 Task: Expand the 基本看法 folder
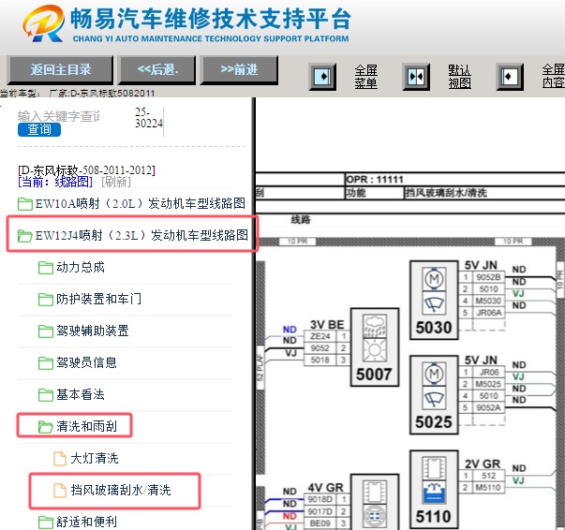tap(71, 394)
